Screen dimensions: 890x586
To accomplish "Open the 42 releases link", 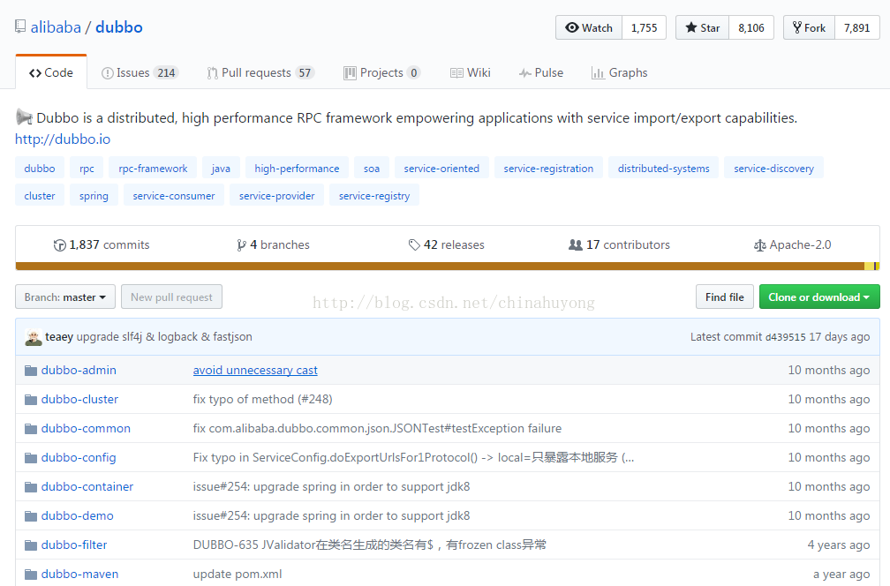I will (447, 245).
